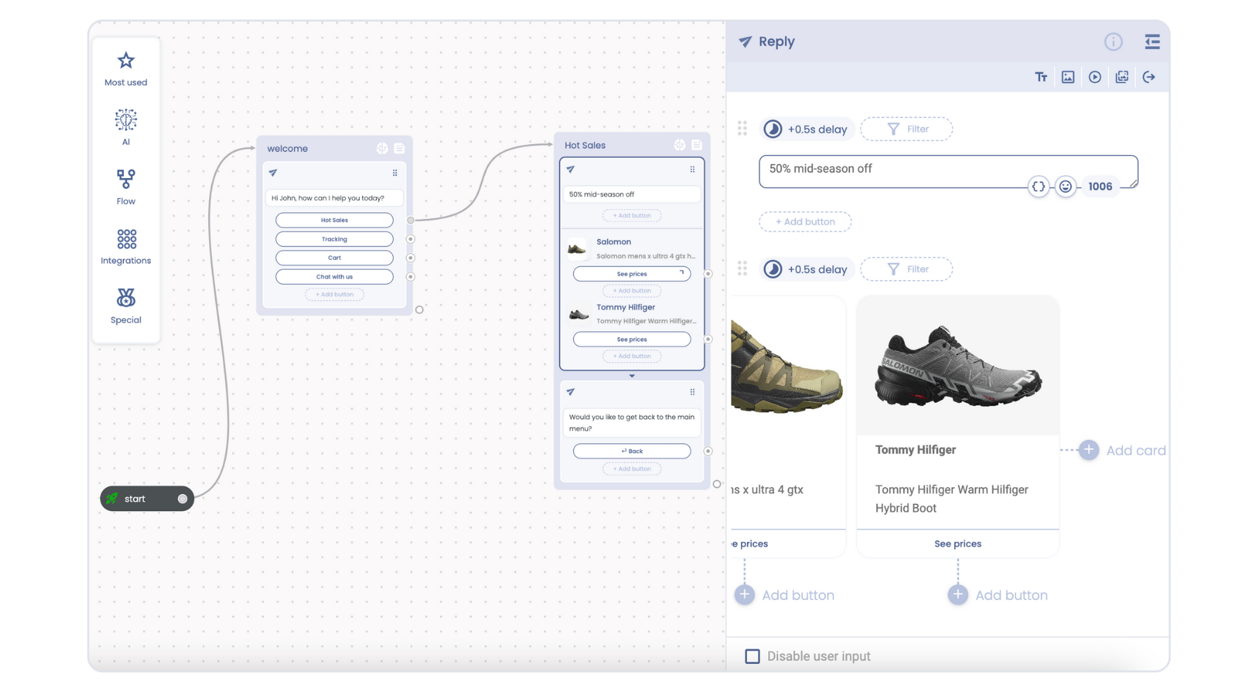Screen dimensions: 1258x692
Task: Open the first +0.5s delay setting
Action: (807, 129)
